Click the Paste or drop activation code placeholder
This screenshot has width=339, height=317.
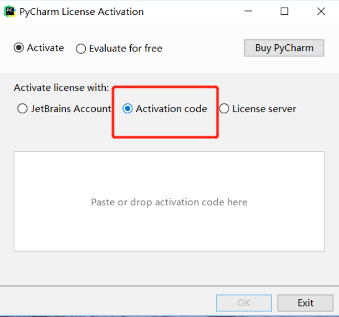point(169,202)
